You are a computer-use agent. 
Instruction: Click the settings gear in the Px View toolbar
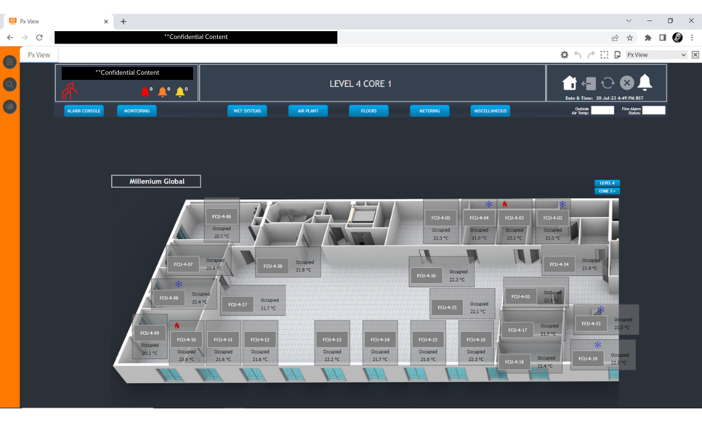click(x=564, y=55)
